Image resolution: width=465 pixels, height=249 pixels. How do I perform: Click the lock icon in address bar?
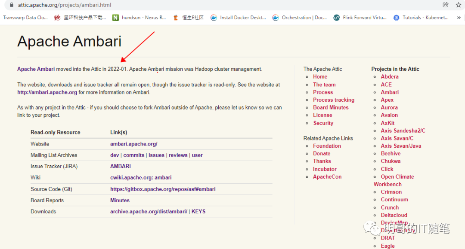[x=12, y=5]
